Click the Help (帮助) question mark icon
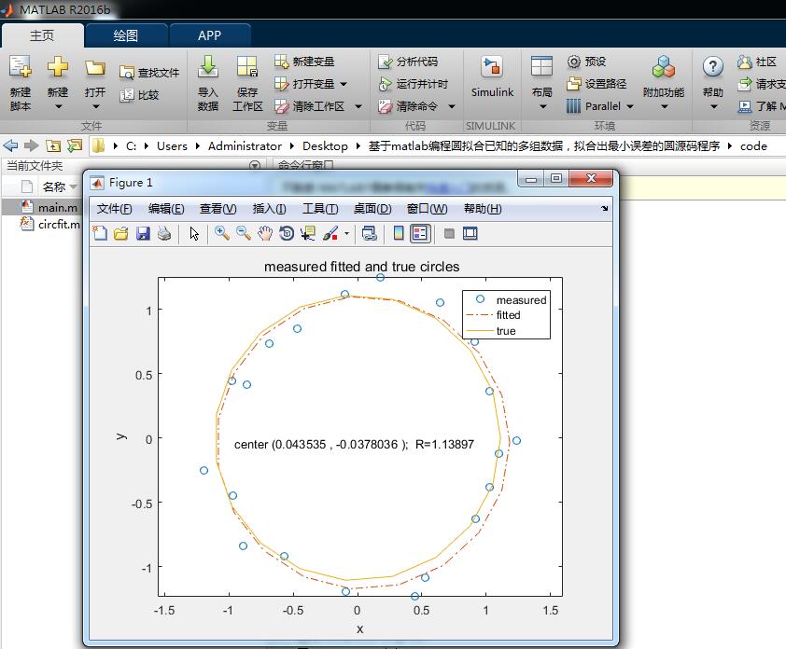Screen dimensions: 786x649 (x=712, y=66)
